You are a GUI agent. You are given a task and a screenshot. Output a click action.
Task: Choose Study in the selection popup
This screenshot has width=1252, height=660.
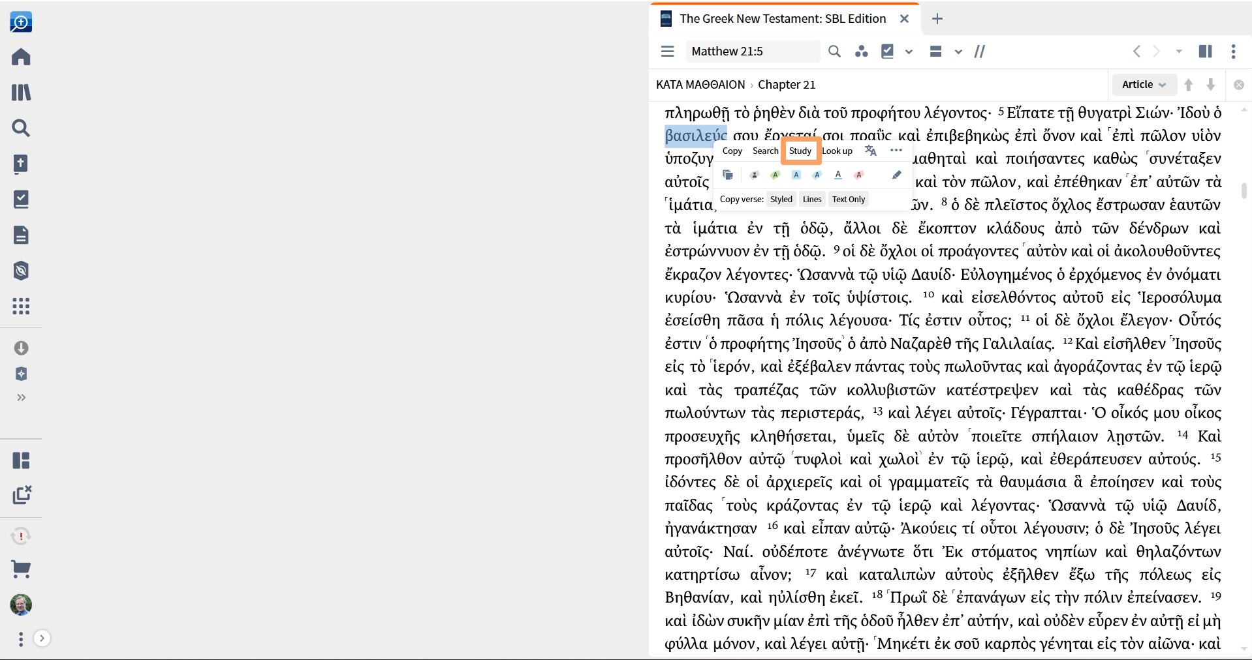point(800,151)
